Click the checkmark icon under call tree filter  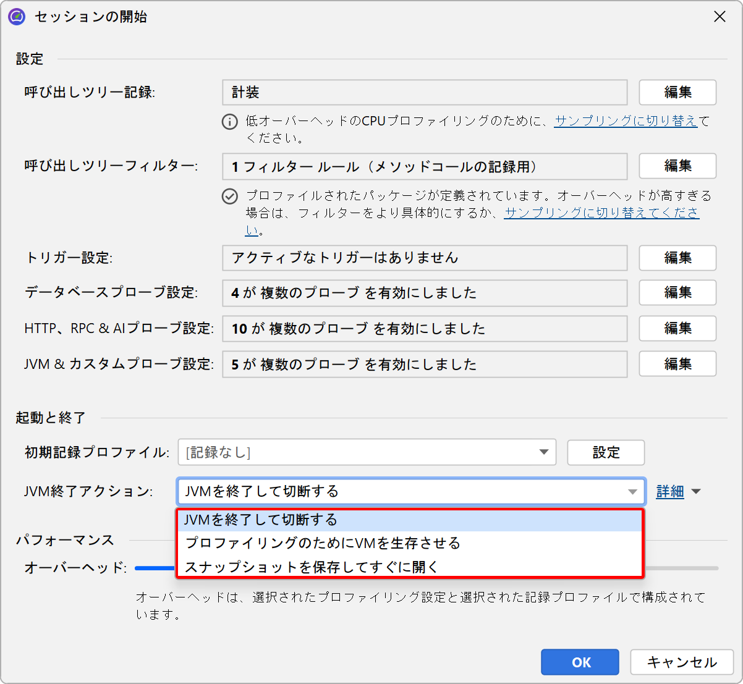pyautogui.click(x=229, y=196)
